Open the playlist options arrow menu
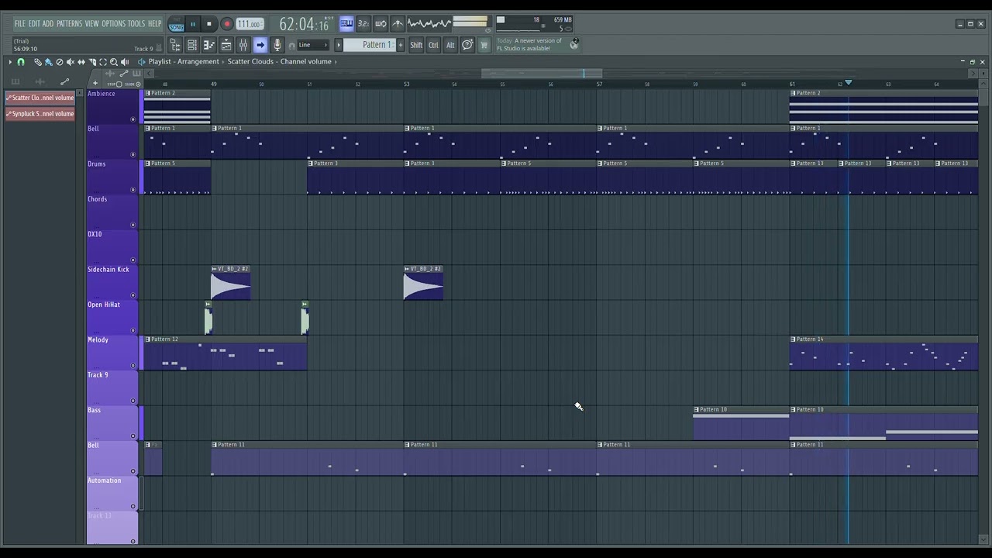The image size is (992, 558). [x=10, y=62]
